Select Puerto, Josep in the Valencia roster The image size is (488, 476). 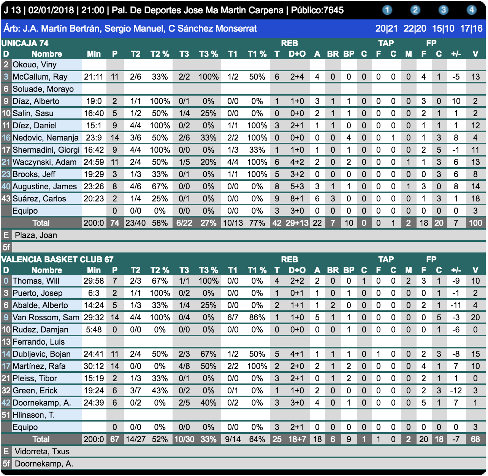pos(38,293)
